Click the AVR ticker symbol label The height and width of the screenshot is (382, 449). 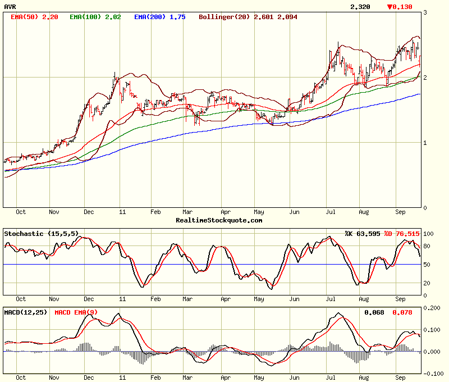pyautogui.click(x=10, y=7)
